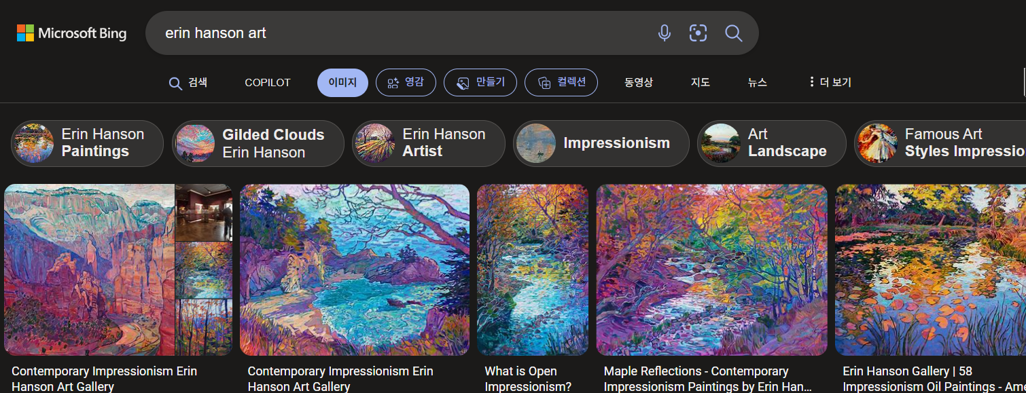Open the 컬렉션 collections button
Viewport: 1026px width, 393px height.
(x=561, y=83)
